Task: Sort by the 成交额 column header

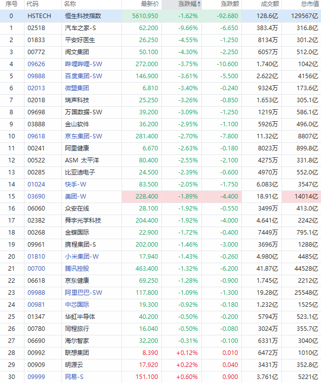Action: (x=270, y=4)
